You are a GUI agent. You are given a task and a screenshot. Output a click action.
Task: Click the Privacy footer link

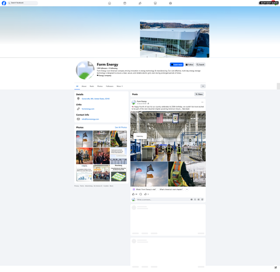(x=77, y=186)
